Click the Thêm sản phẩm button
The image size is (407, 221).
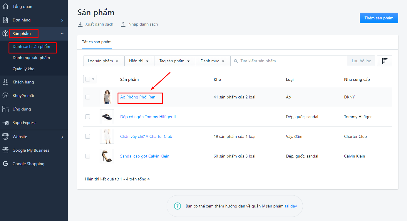[x=379, y=18]
